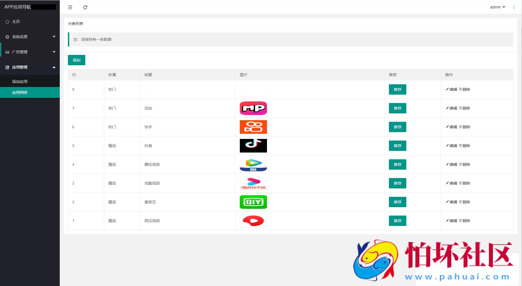Viewport: 522px width, 286px height.
Task: Click 编辑 link for row ID 9
Action: point(451,89)
